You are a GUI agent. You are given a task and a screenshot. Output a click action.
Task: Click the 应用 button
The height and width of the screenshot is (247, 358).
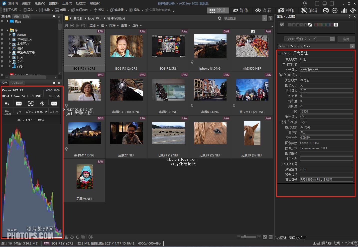pyautogui.click(x=346, y=39)
